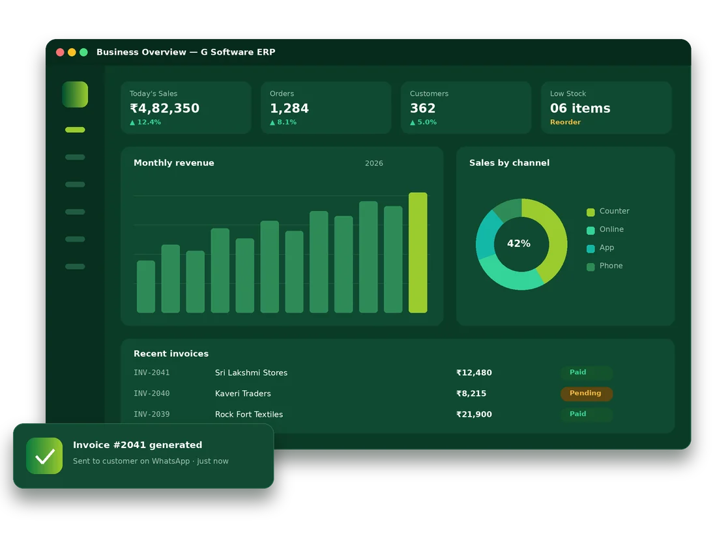Viewport: 717px width, 534px height.
Task: Minimize window with the yellow button
Action: pos(72,52)
